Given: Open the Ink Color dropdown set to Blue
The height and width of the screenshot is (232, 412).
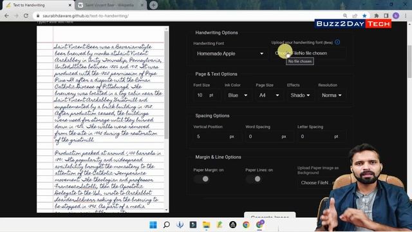Looking at the screenshot, I should tap(238, 95).
